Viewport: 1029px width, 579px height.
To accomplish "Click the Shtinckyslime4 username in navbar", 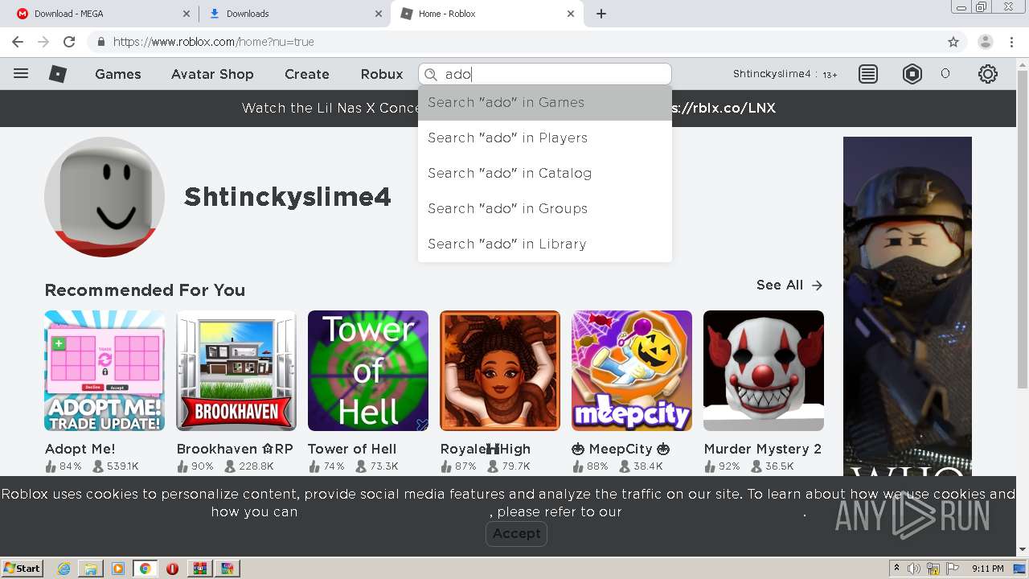I will pyautogui.click(x=772, y=74).
